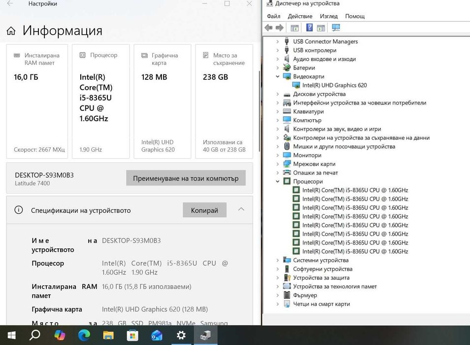The image size is (470, 345).
Task: Click the Latitude 7400 model text
Action: tap(33, 183)
